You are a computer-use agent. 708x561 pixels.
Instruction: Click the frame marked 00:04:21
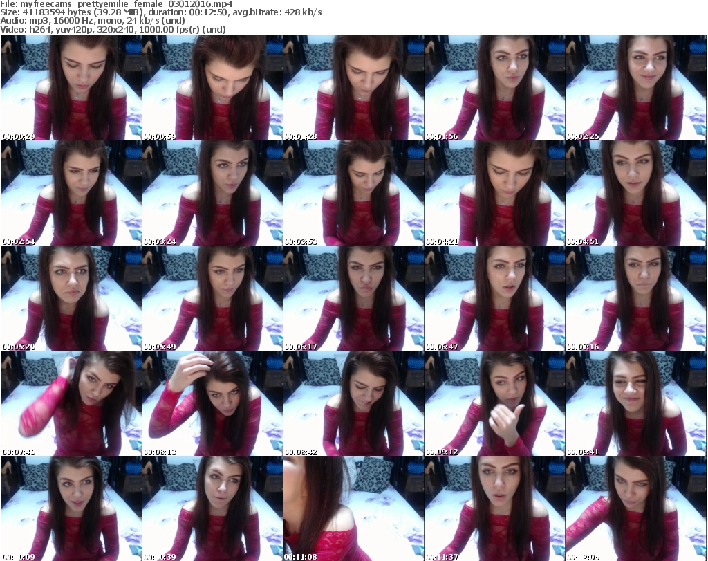(x=494, y=193)
